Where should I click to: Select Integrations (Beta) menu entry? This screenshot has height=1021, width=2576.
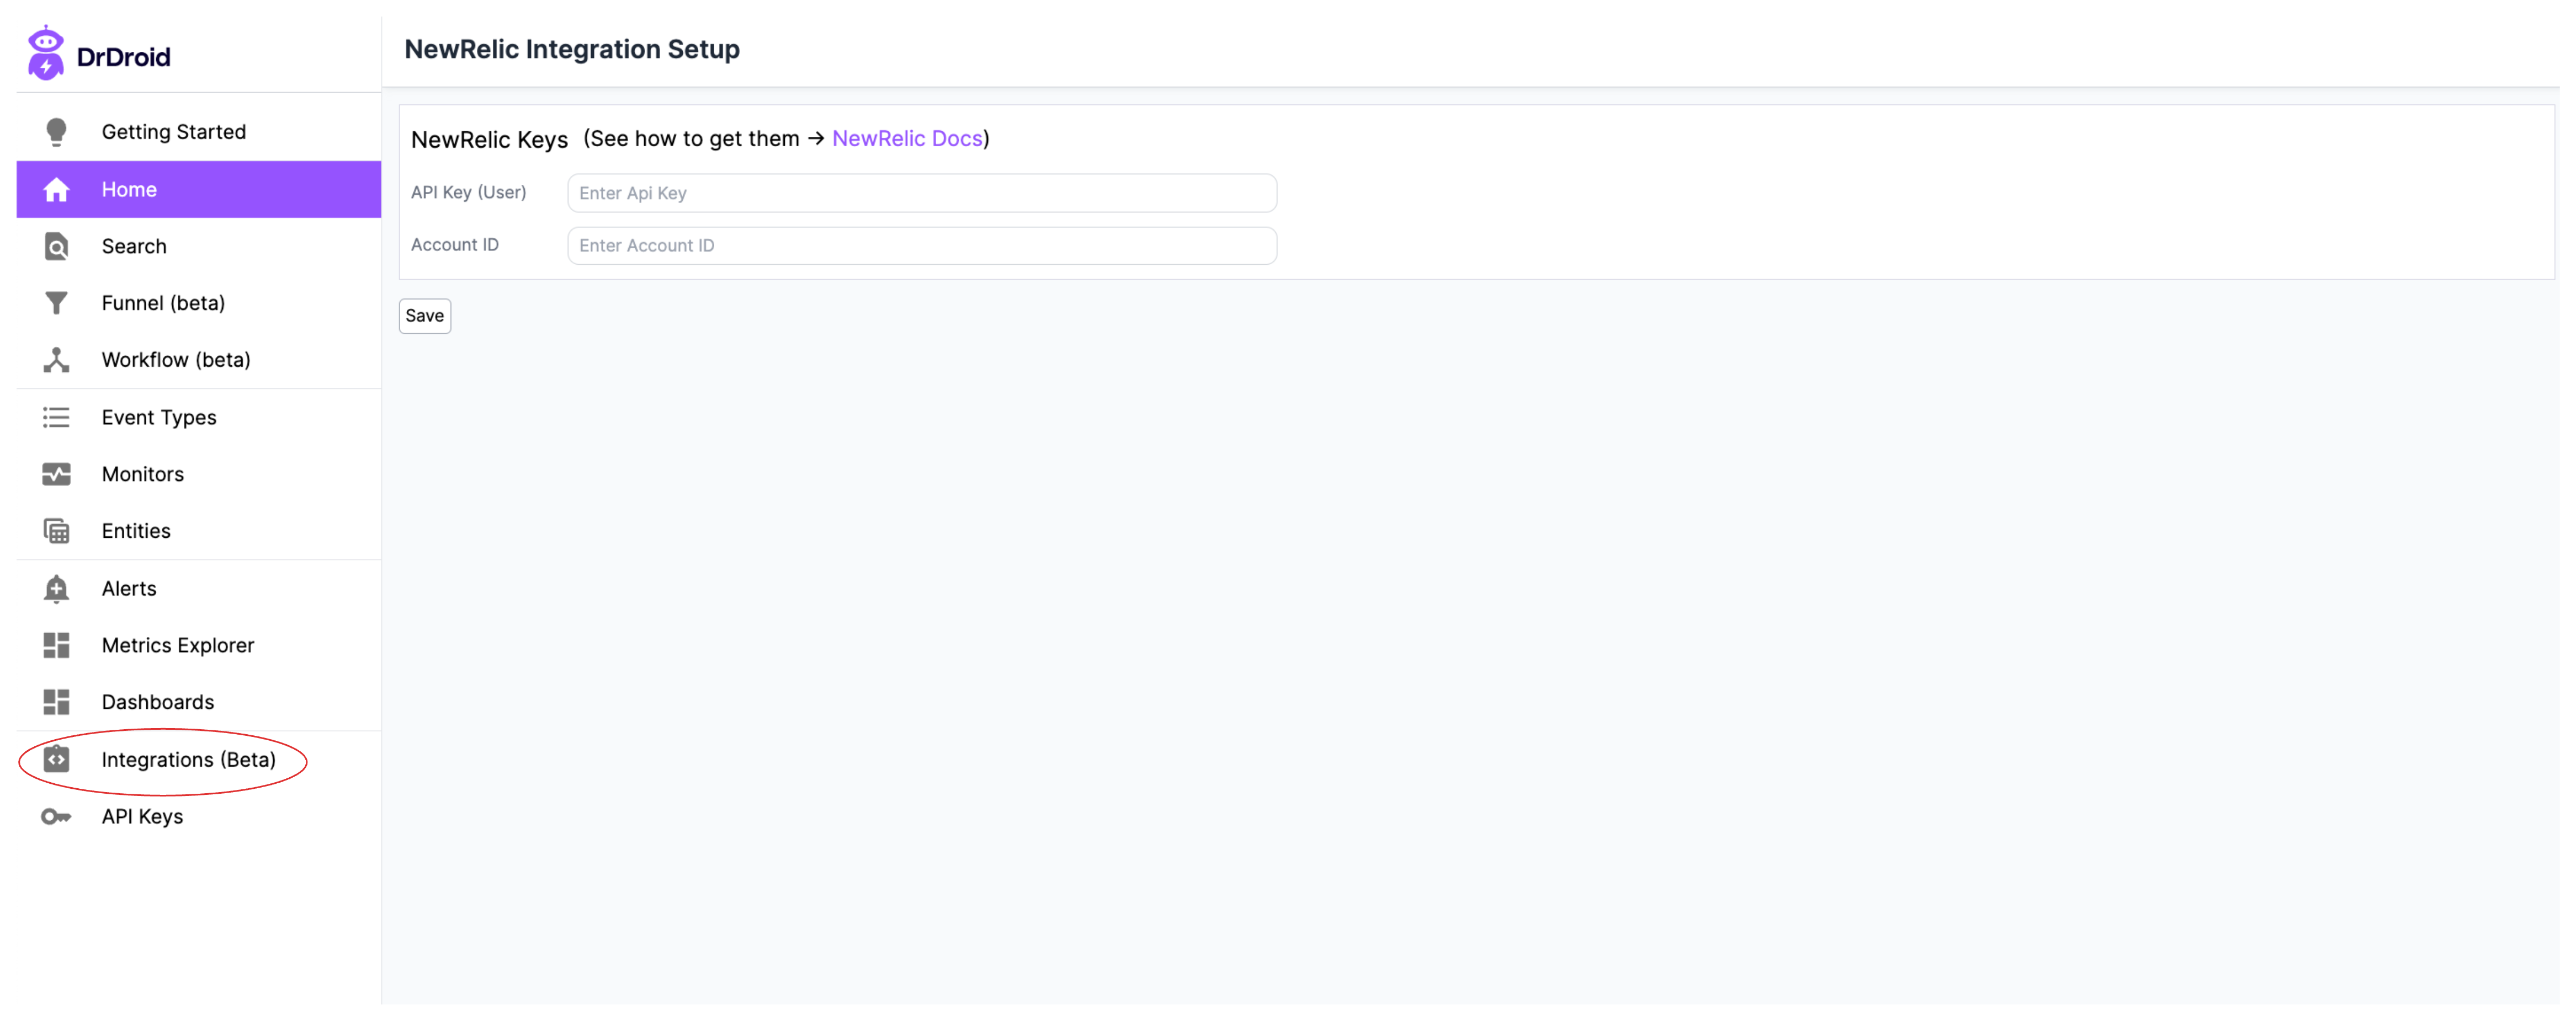188,761
